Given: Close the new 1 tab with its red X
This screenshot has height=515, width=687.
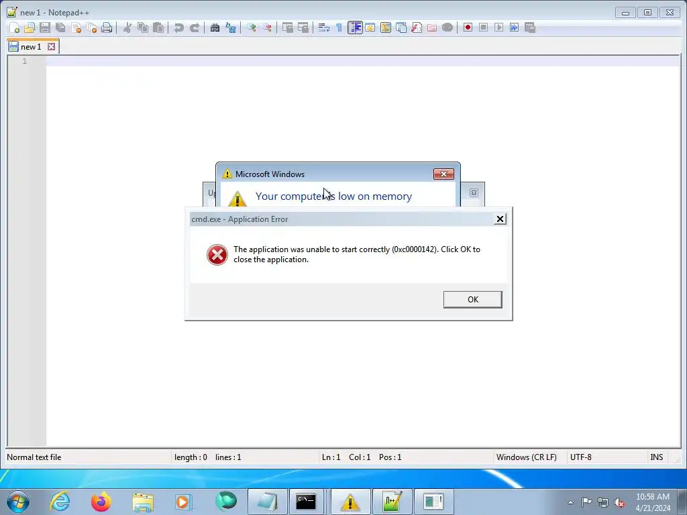Looking at the screenshot, I should point(51,47).
